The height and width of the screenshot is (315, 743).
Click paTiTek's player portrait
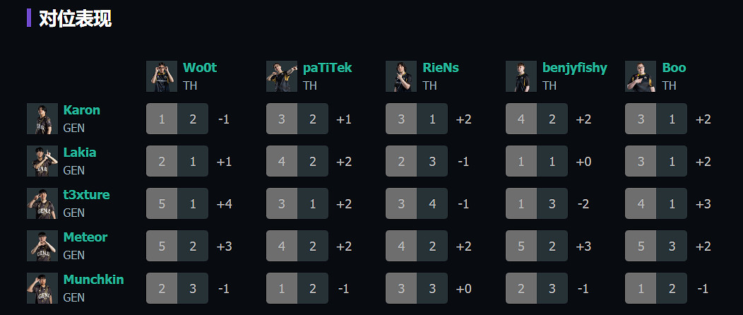point(282,76)
